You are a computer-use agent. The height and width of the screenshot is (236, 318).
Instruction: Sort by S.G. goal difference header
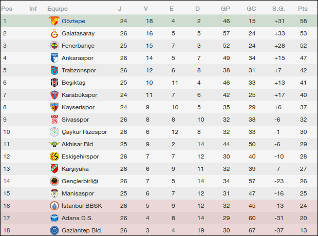click(x=278, y=9)
